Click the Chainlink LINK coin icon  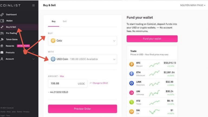click(x=132, y=83)
